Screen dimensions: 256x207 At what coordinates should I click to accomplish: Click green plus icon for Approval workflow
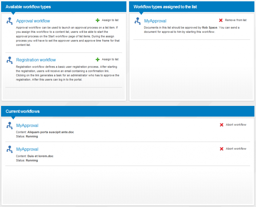(x=98, y=20)
